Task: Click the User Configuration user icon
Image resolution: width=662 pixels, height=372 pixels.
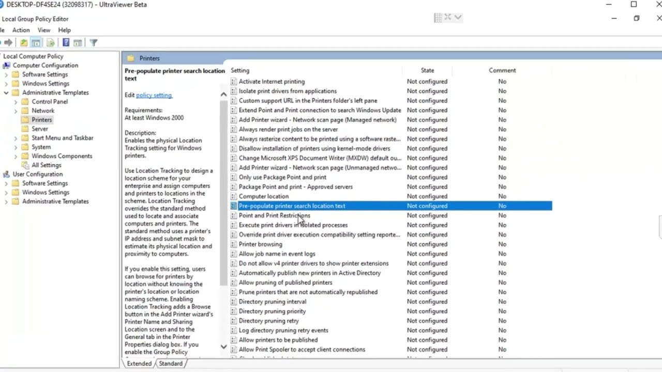Action: coord(6,174)
